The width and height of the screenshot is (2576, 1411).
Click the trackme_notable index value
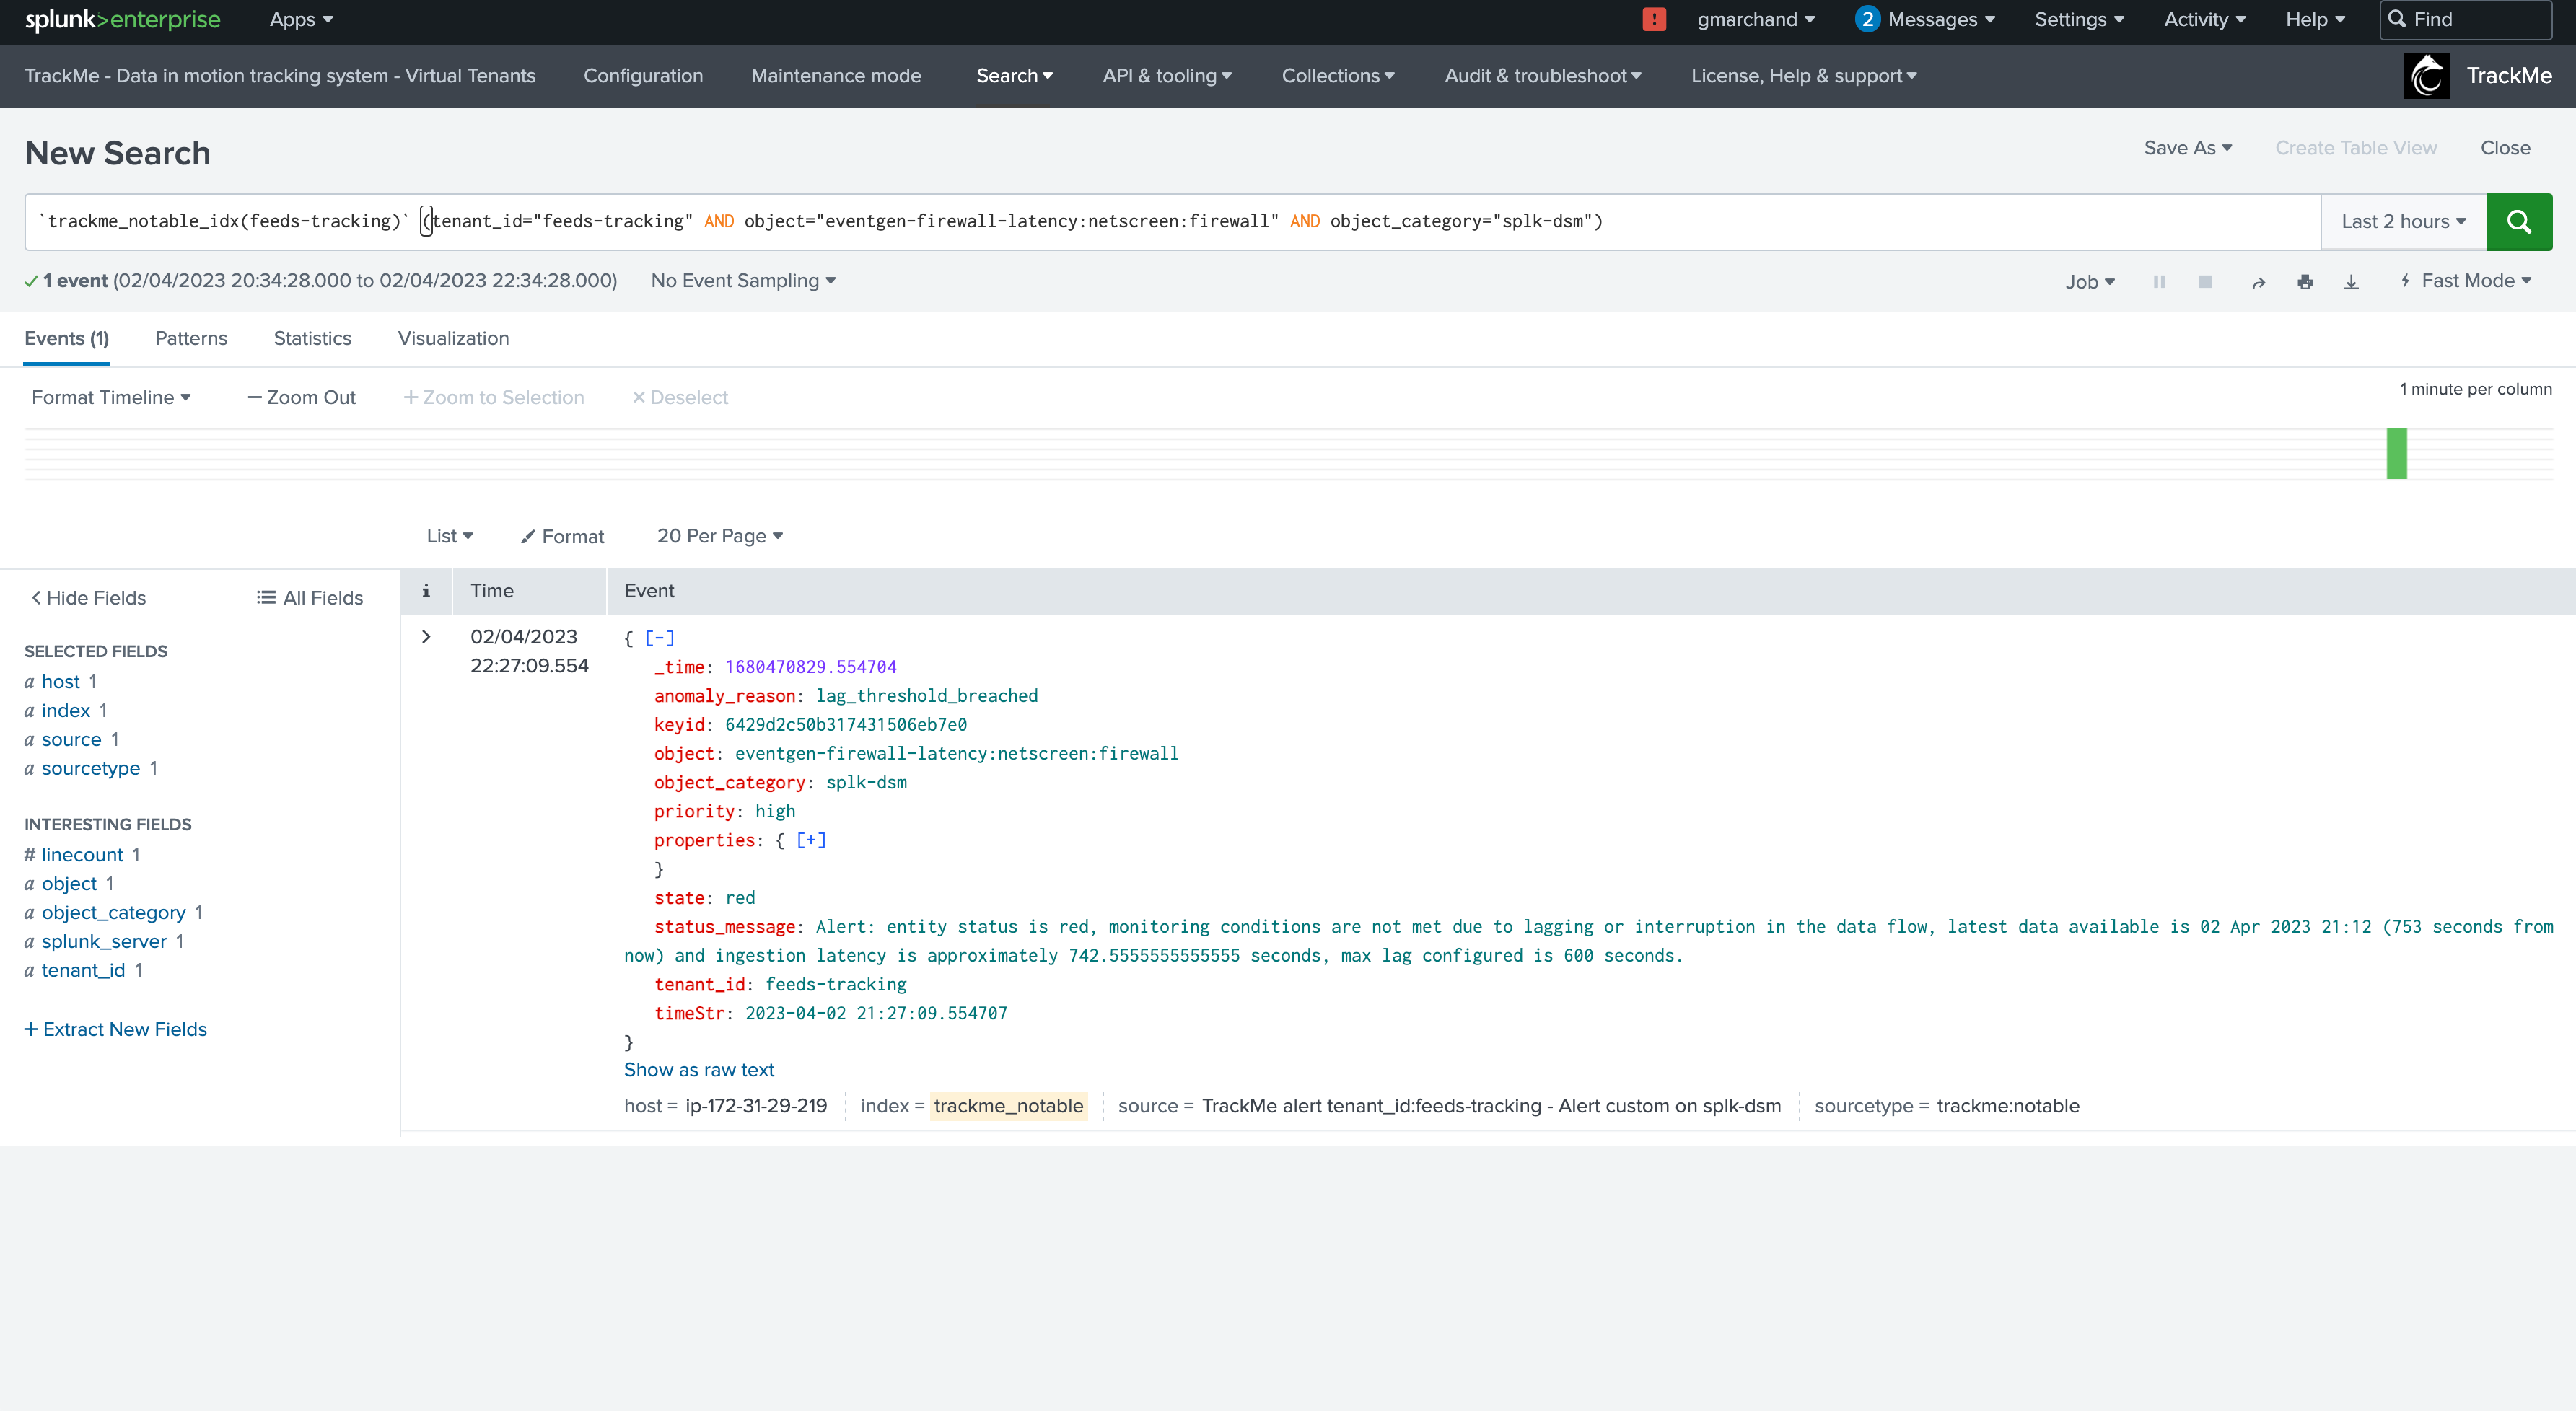pyautogui.click(x=1008, y=1106)
